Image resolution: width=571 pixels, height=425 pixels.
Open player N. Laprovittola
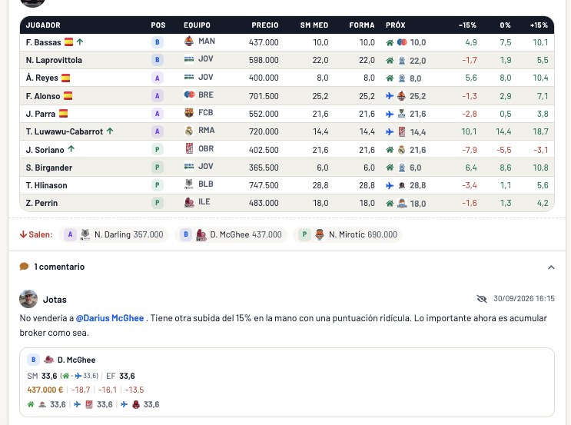[54, 60]
